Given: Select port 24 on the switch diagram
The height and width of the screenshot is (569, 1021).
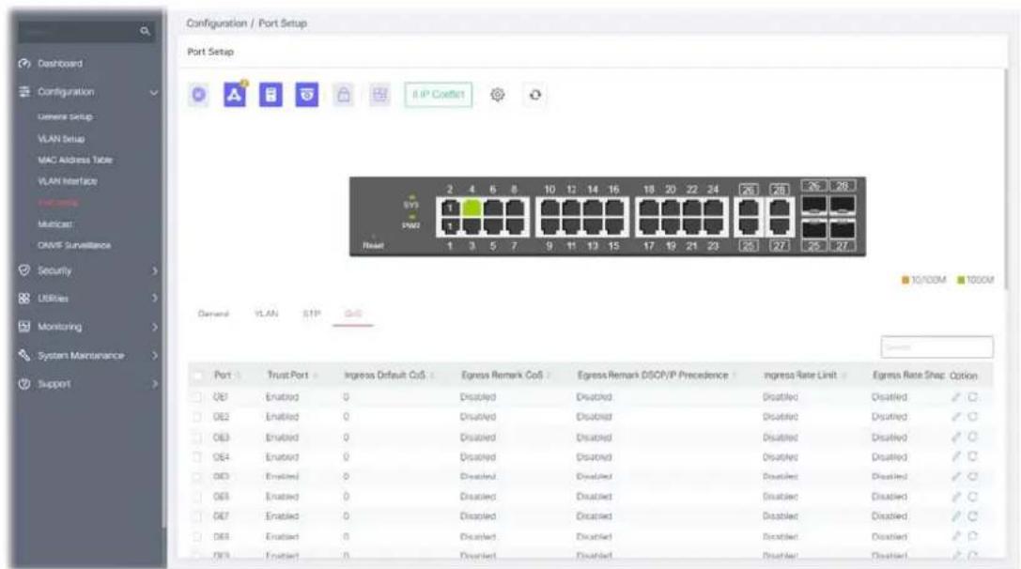Looking at the screenshot, I should [x=713, y=208].
